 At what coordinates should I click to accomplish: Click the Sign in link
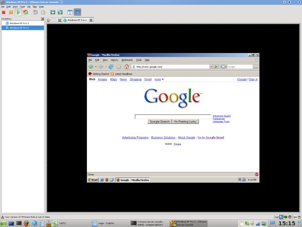pos(253,79)
